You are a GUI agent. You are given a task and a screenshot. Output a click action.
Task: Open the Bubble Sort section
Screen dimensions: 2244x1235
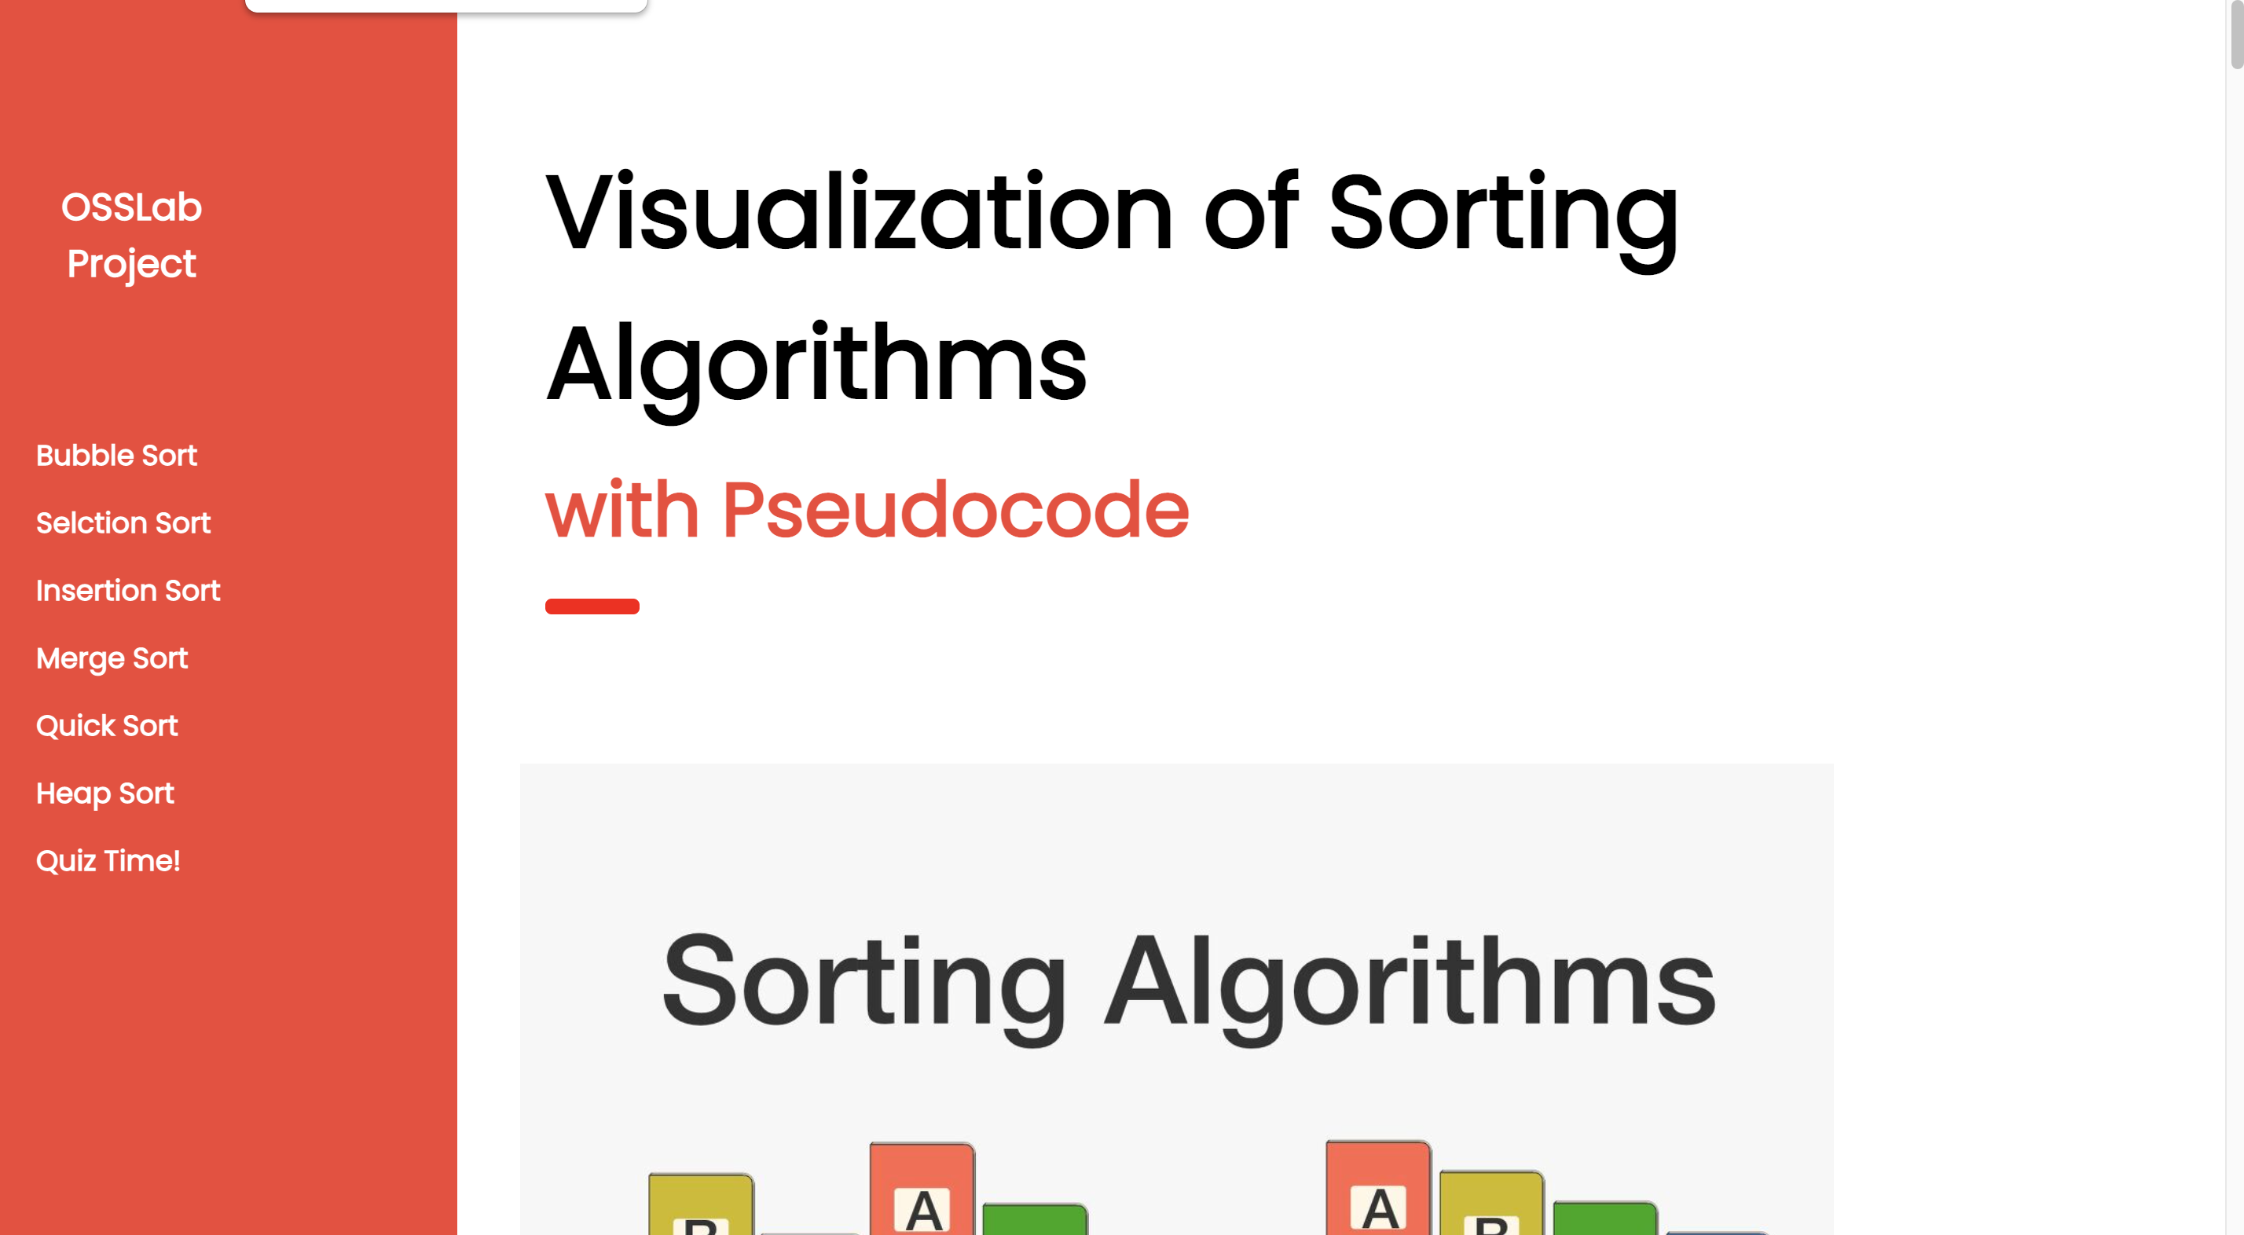(x=115, y=455)
